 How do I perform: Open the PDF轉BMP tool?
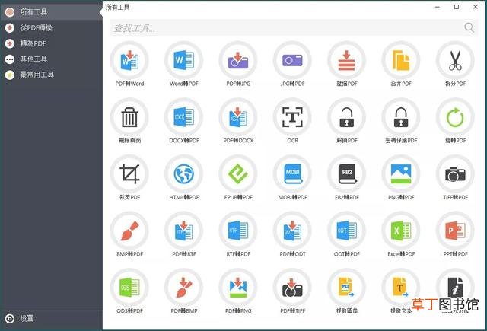point(184,288)
